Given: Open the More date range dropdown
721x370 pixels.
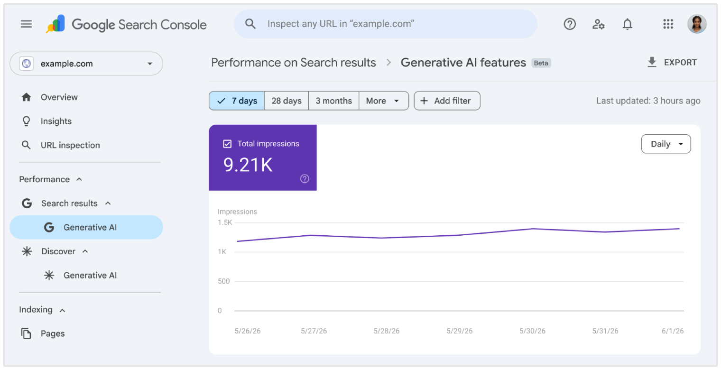Looking at the screenshot, I should click(384, 101).
